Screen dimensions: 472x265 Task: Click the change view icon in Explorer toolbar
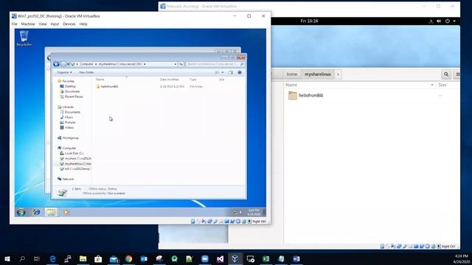coord(217,72)
